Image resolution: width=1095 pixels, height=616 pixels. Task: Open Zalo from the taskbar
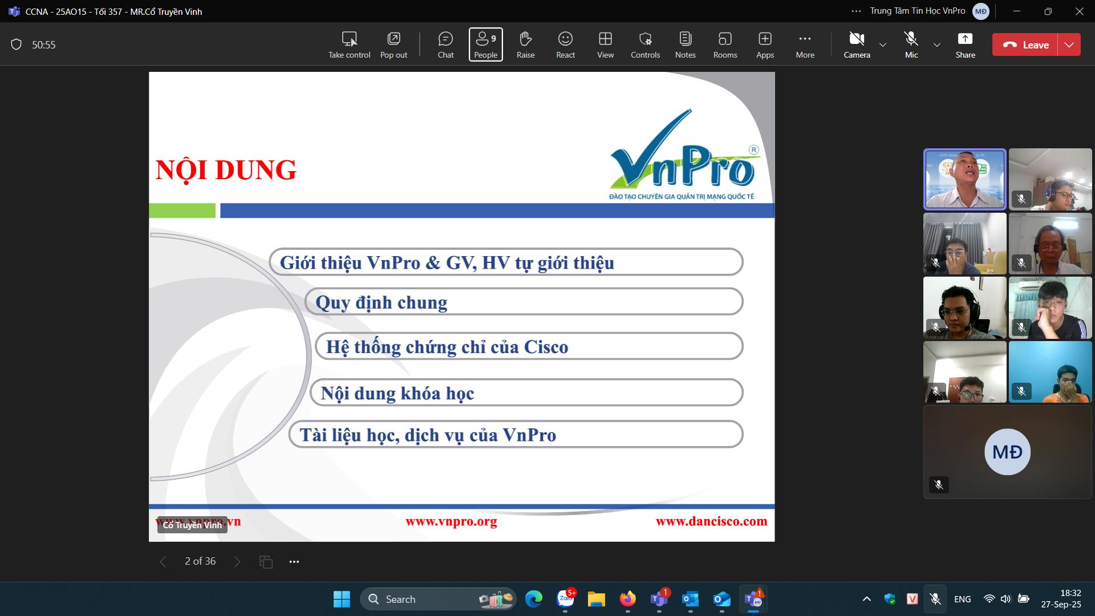tap(566, 599)
